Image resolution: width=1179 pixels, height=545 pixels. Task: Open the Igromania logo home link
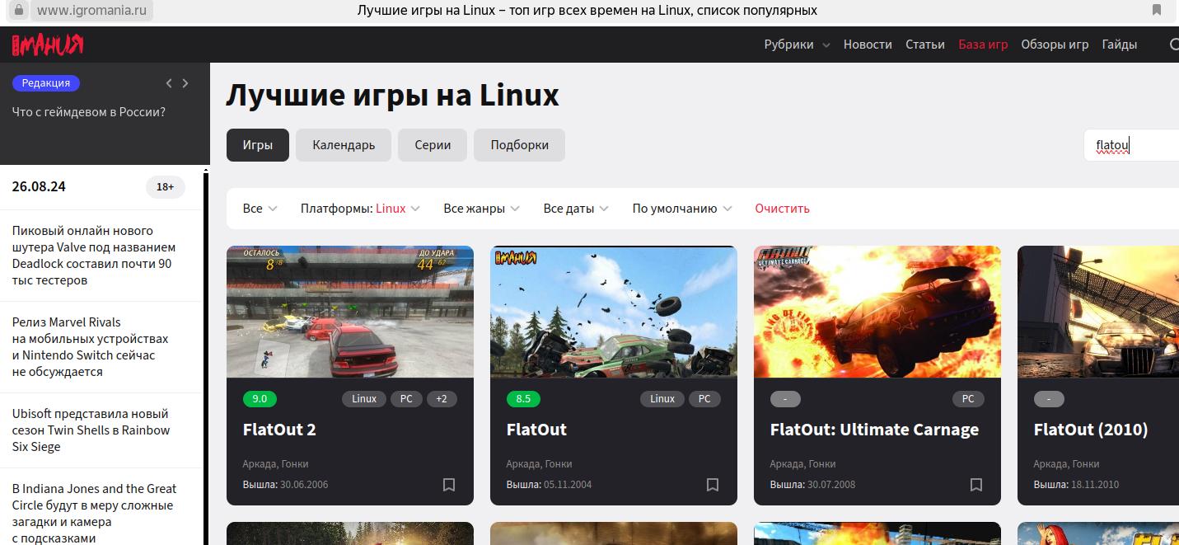(48, 45)
